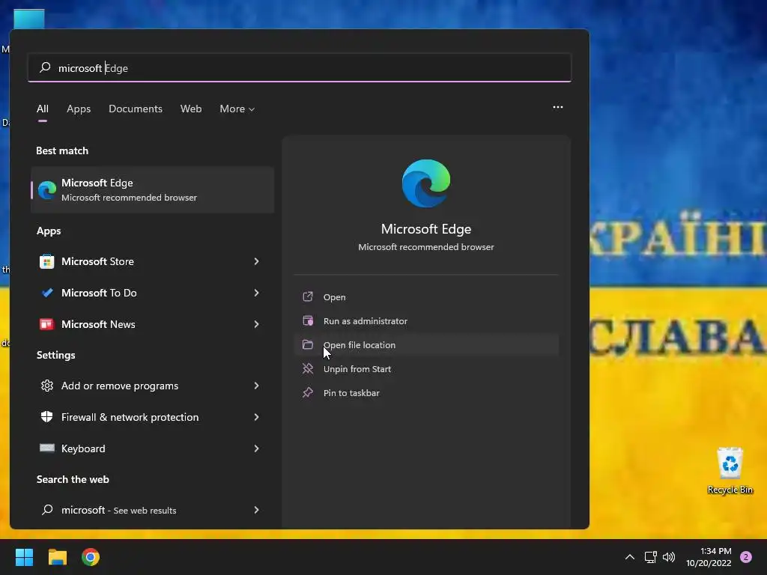
Task: Launch Google Chrome from the taskbar
Action: coord(91,557)
